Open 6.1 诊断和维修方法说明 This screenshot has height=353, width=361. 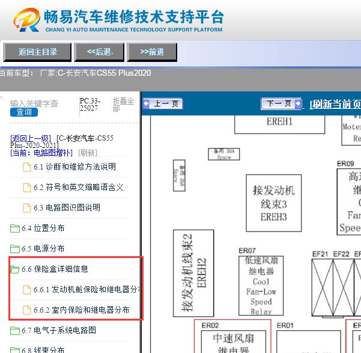click(x=74, y=167)
